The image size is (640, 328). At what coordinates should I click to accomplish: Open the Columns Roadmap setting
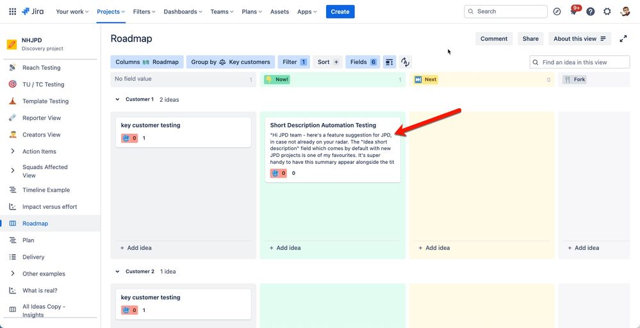pos(147,62)
